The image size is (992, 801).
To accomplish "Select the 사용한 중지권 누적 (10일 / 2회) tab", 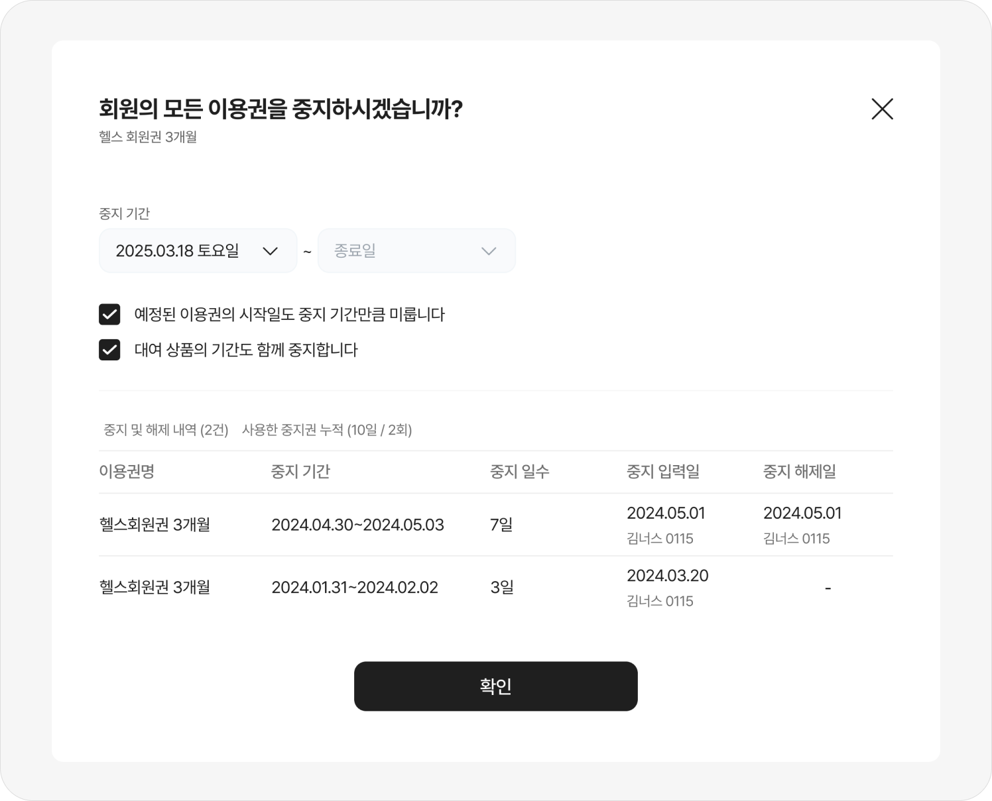I will coord(327,430).
